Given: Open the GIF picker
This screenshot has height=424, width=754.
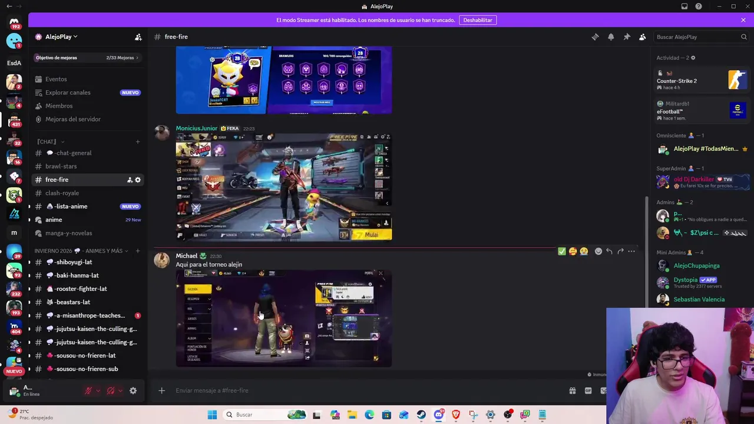Looking at the screenshot, I should tap(588, 390).
